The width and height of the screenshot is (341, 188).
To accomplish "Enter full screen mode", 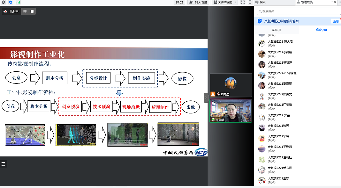I will tap(243, 2).
